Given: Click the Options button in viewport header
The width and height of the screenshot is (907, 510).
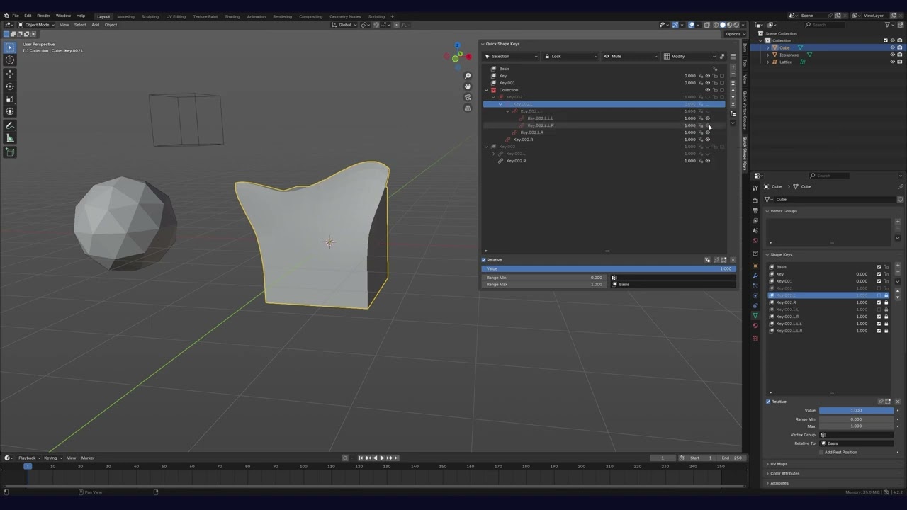Looking at the screenshot, I should click(733, 34).
